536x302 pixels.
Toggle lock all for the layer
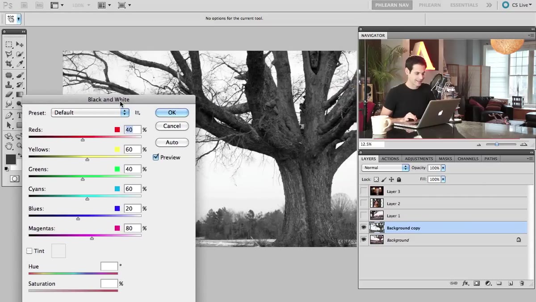(399, 179)
